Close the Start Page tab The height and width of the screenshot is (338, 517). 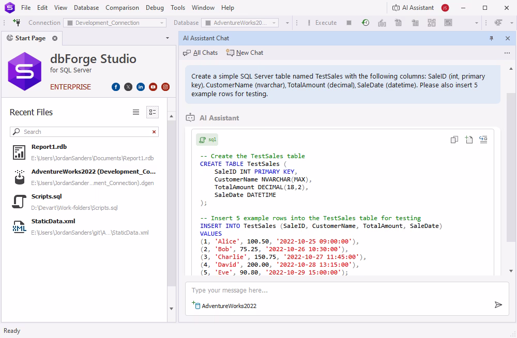point(55,38)
